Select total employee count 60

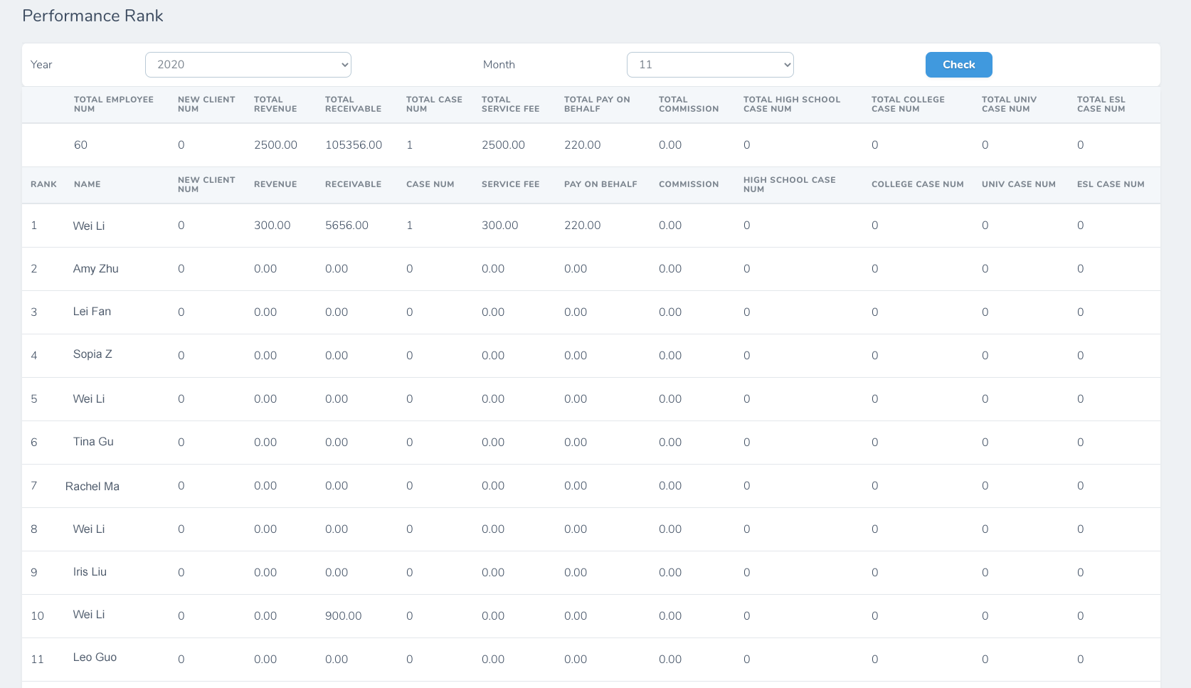click(x=80, y=145)
